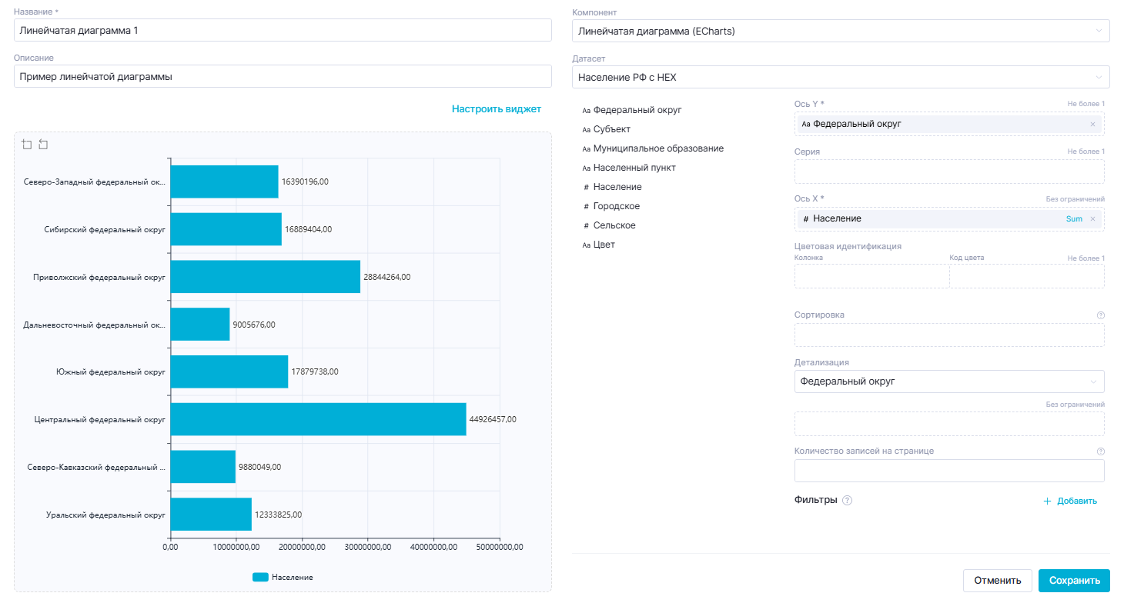This screenshot has width=1124, height=603.
Task: Click the Sum aggregation on Население
Action: click(x=1073, y=219)
